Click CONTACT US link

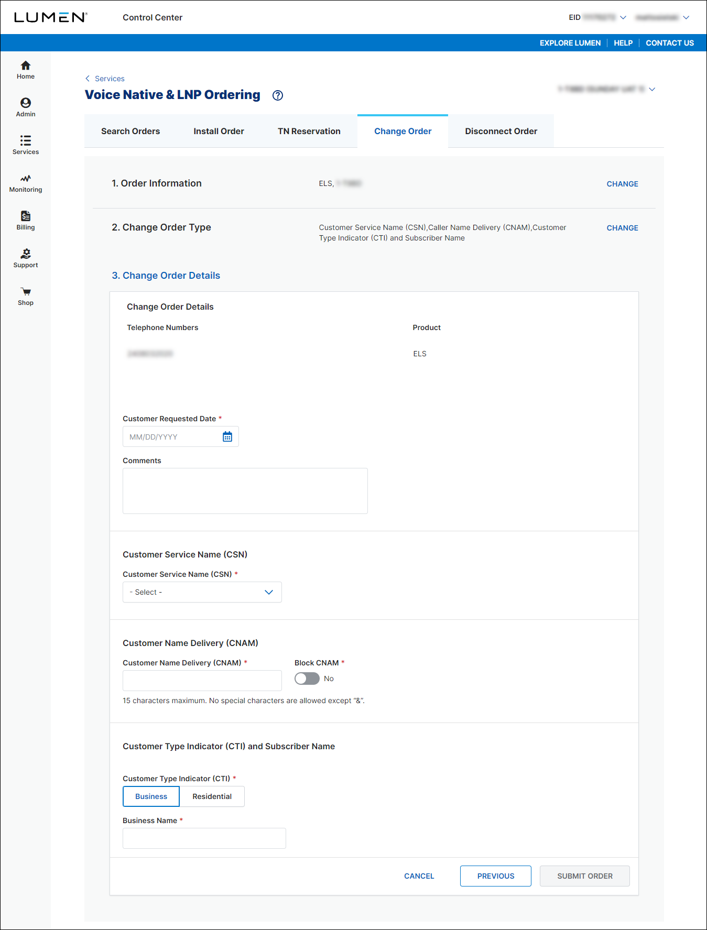point(670,43)
